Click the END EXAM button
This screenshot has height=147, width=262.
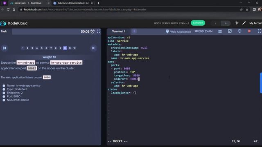(x=203, y=31)
